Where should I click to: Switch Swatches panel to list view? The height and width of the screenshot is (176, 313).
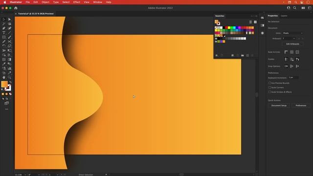[250, 22]
